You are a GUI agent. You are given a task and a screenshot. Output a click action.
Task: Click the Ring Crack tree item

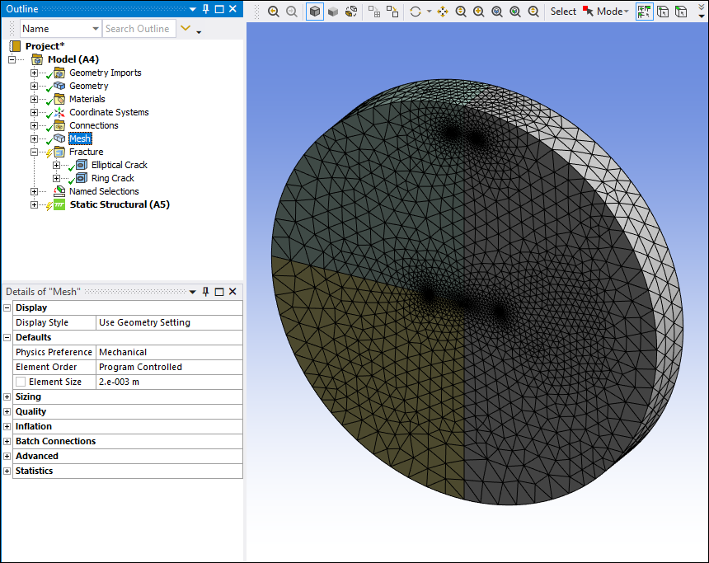point(112,178)
